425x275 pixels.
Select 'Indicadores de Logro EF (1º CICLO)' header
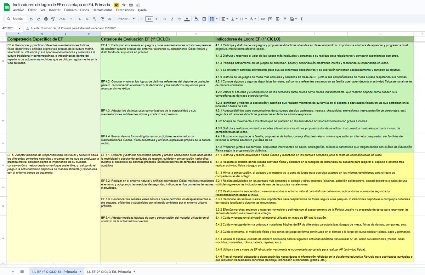click(x=314, y=39)
